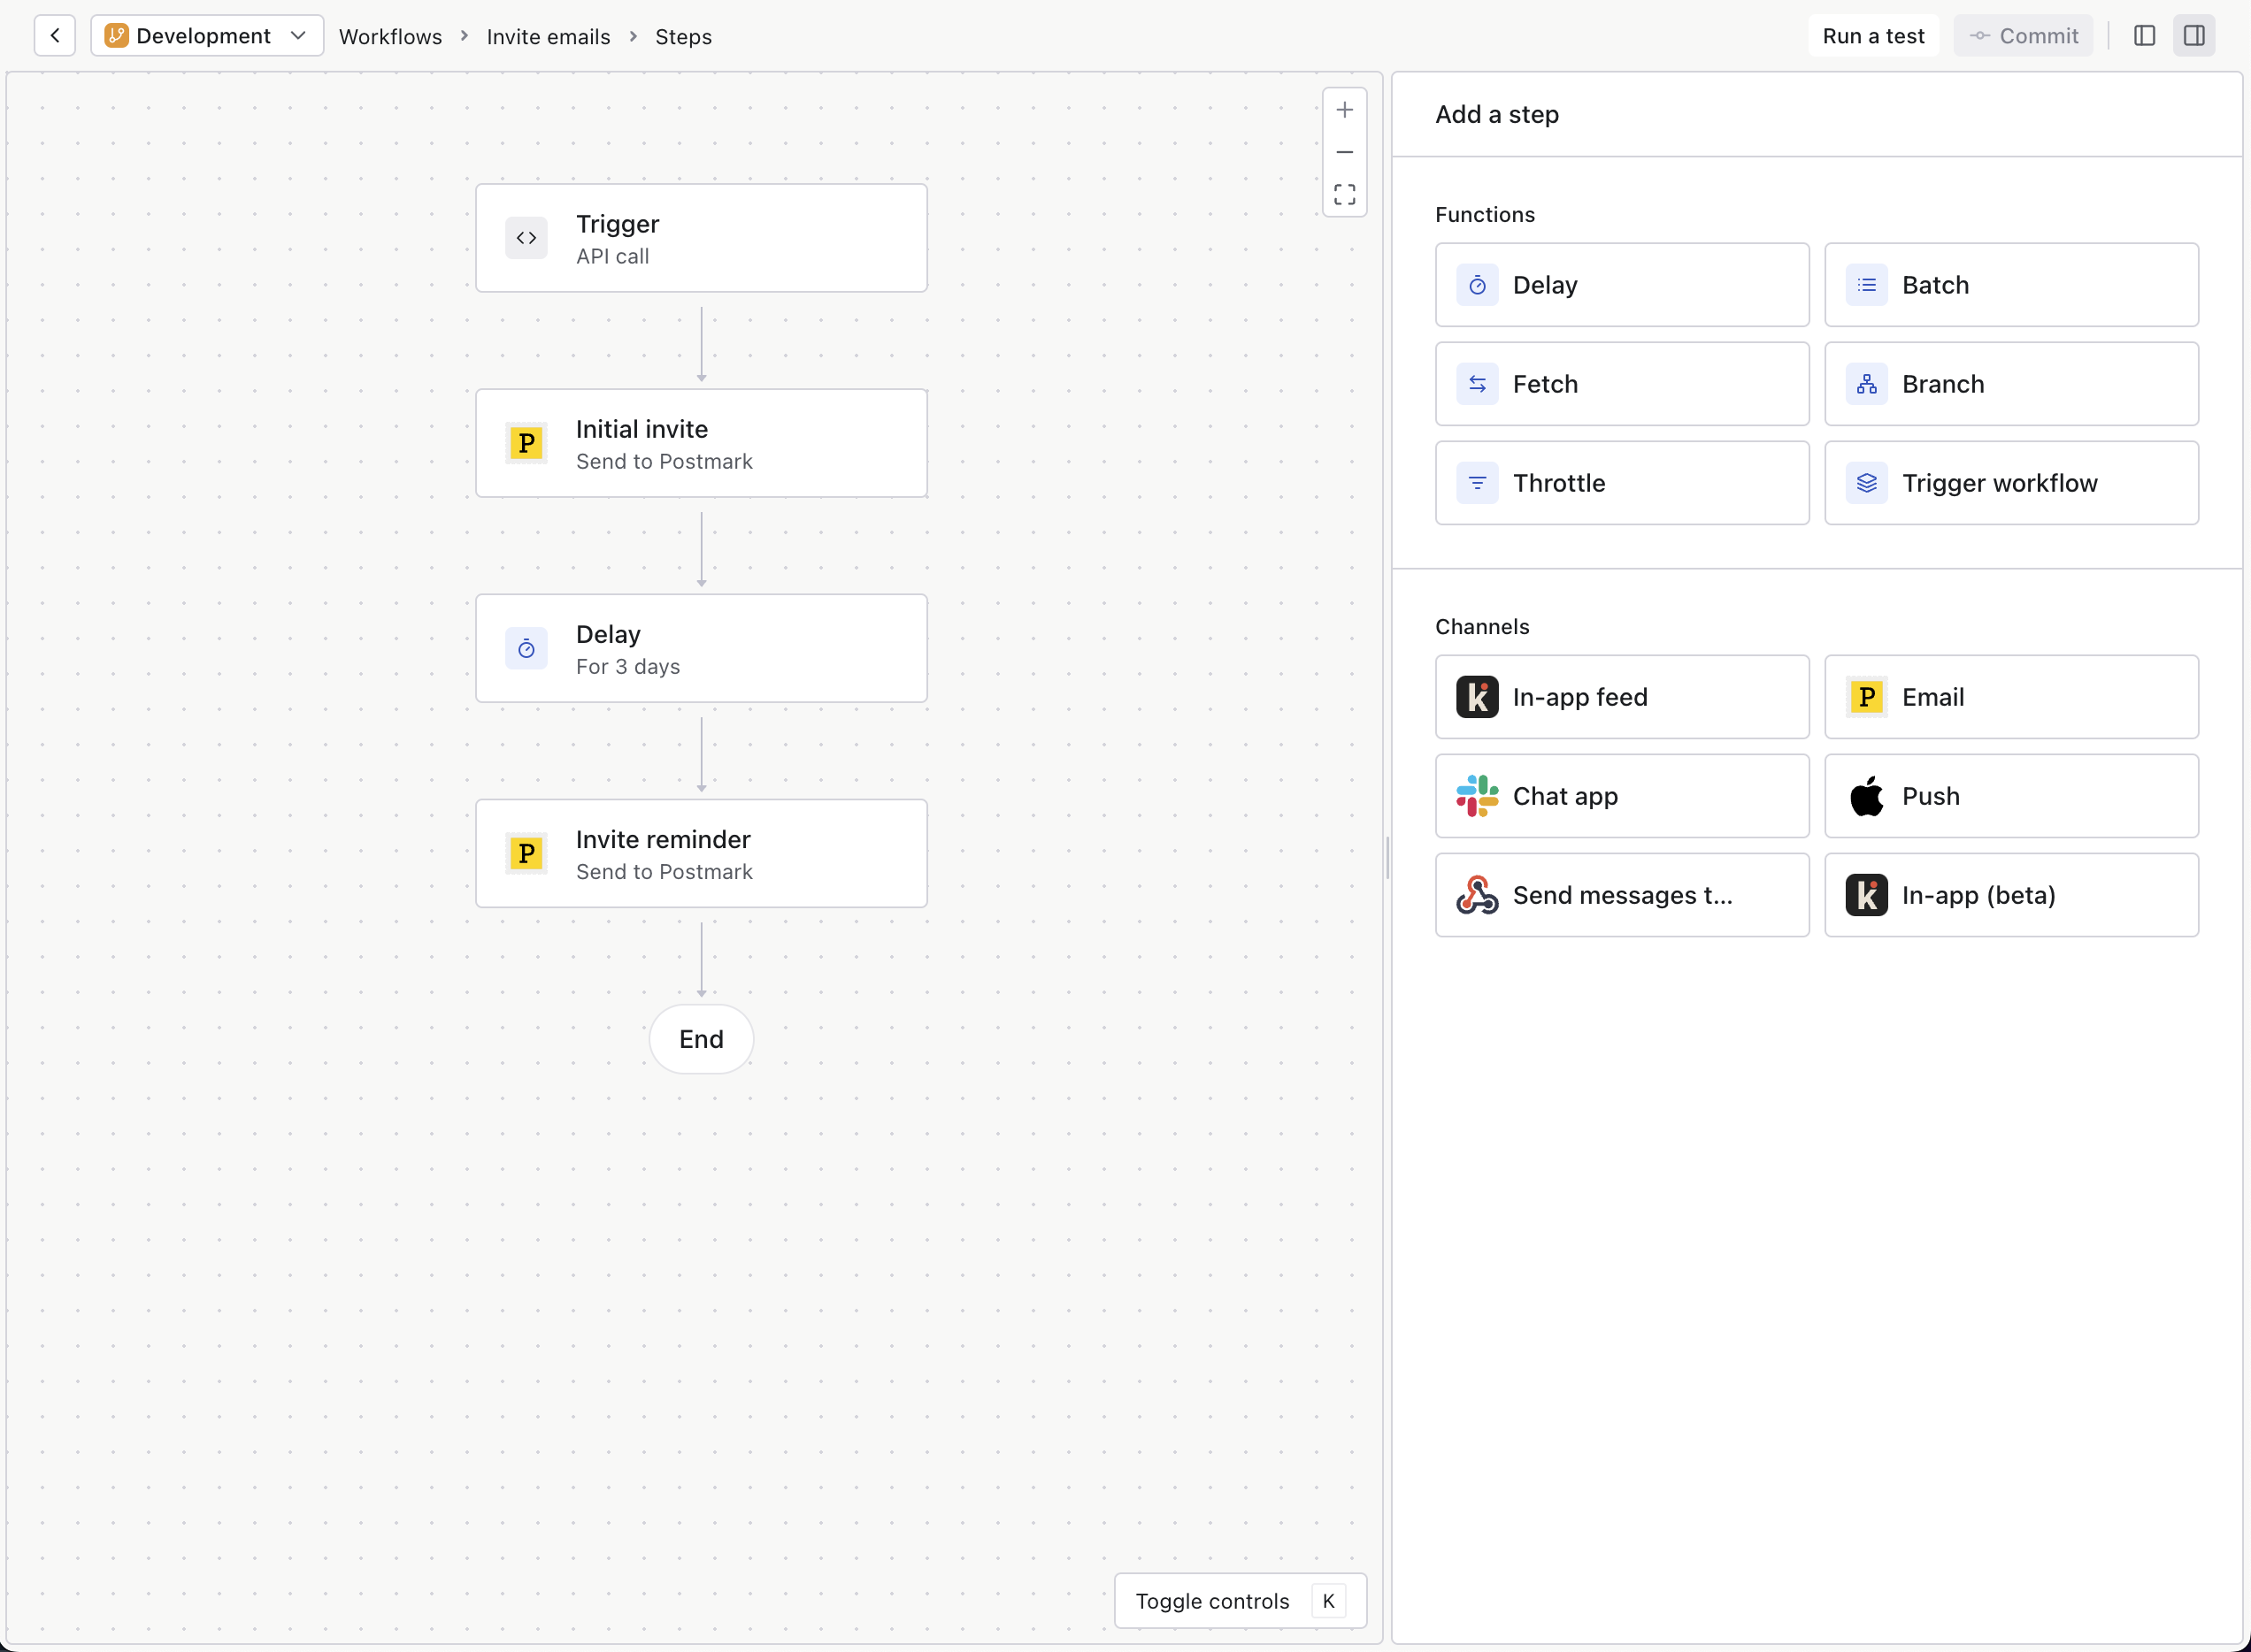Open the Development environment selector
Screen dimensions: 2251x1652
click(x=206, y=35)
